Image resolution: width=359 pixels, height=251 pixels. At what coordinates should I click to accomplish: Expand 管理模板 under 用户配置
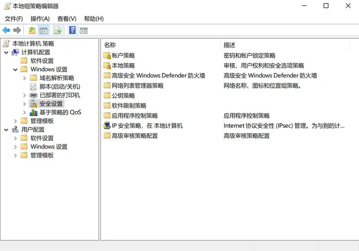click(x=16, y=156)
